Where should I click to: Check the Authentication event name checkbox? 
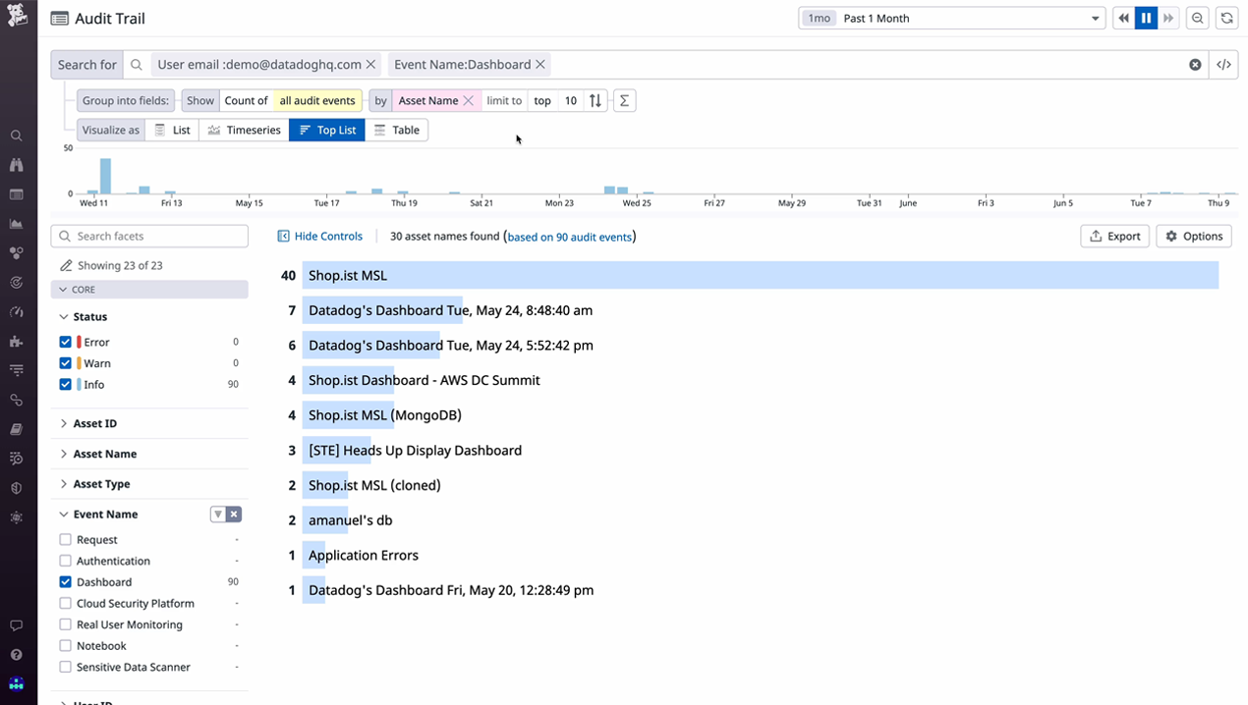click(65, 562)
